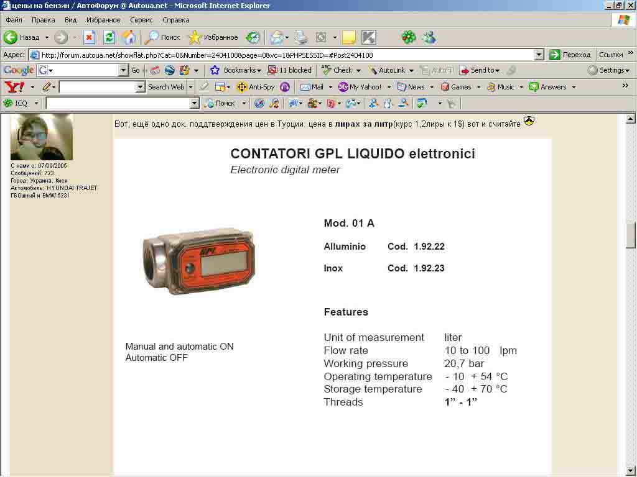Click the Refresh page icon
The image size is (637, 477).
click(109, 37)
